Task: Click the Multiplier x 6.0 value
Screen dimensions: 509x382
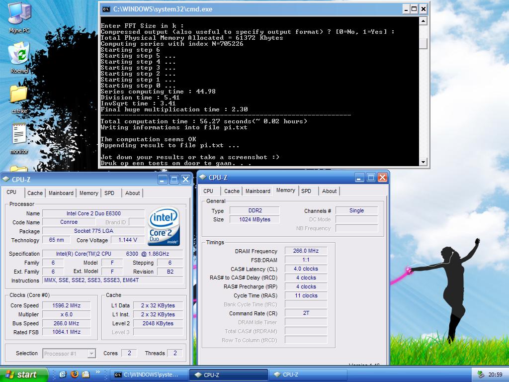Action: click(66, 314)
